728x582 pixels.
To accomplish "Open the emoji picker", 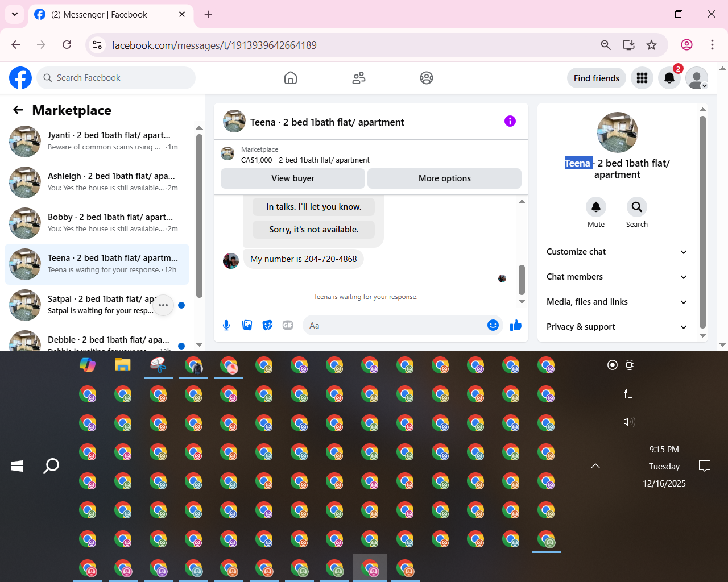I will [x=493, y=325].
